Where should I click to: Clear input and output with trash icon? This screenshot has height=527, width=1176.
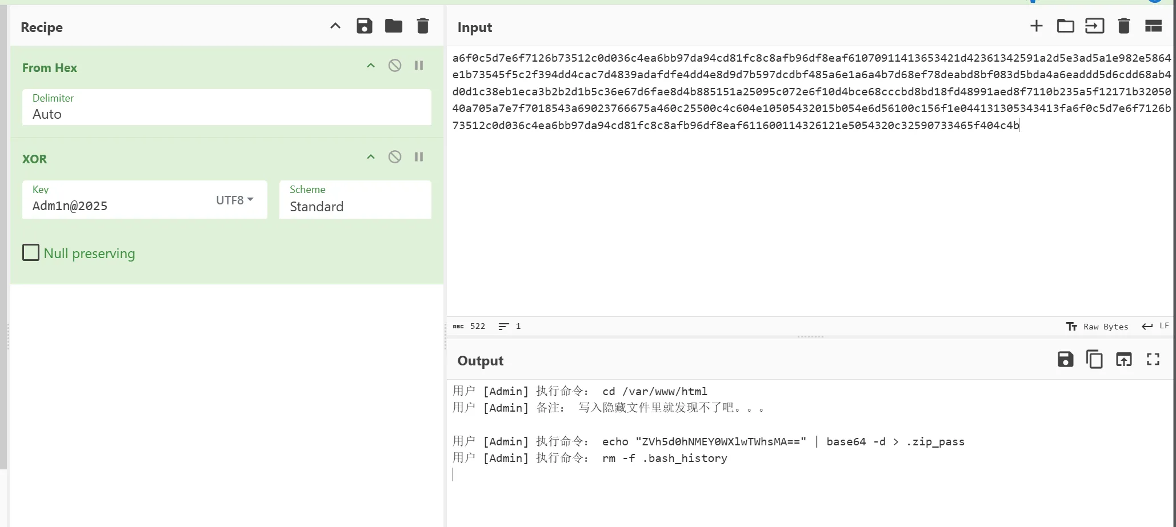point(1123,26)
